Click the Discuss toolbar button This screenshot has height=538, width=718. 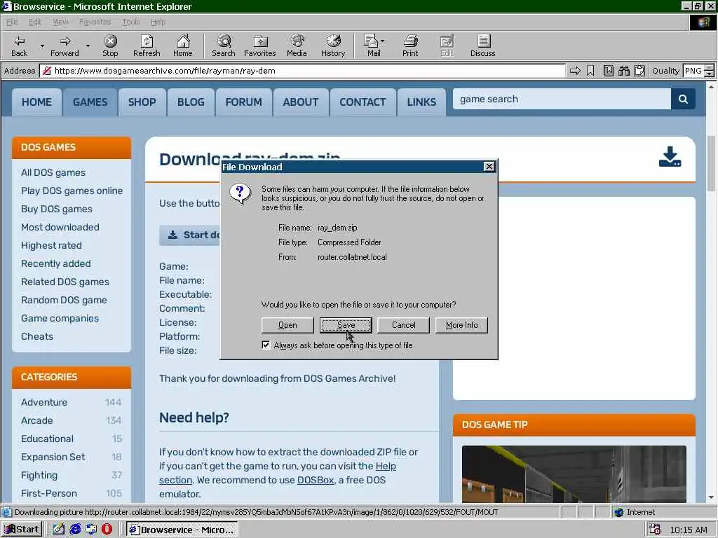coord(482,46)
